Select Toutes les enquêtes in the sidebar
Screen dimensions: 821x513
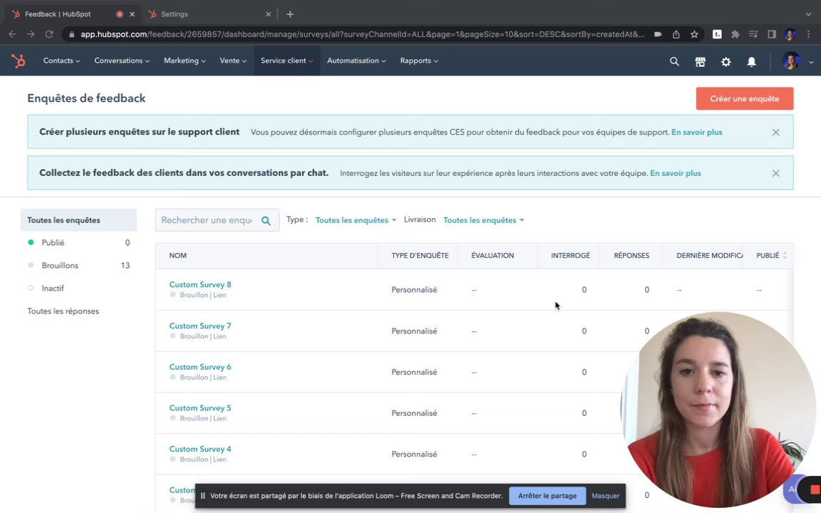[x=78, y=220]
